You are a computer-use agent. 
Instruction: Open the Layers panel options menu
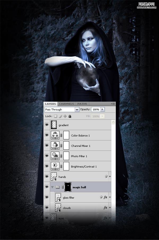click(113, 104)
